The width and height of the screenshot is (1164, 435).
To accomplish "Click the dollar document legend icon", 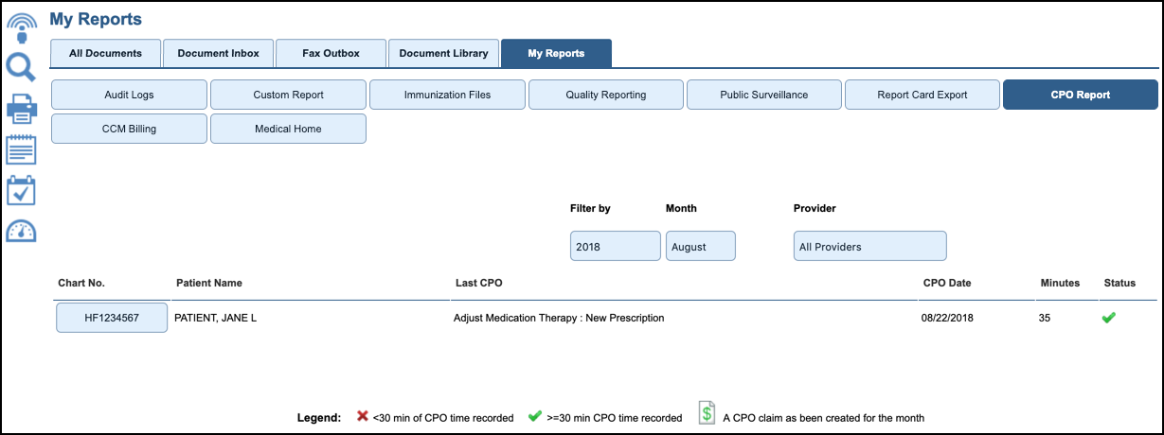I will coord(707,413).
